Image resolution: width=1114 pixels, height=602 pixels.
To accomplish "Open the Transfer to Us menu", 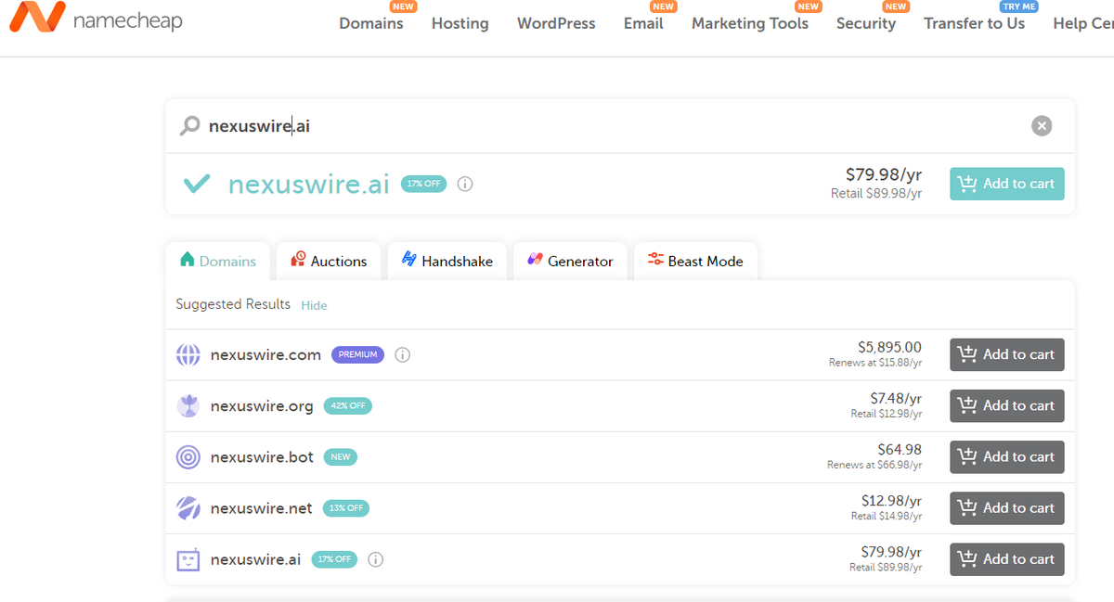I will (975, 23).
